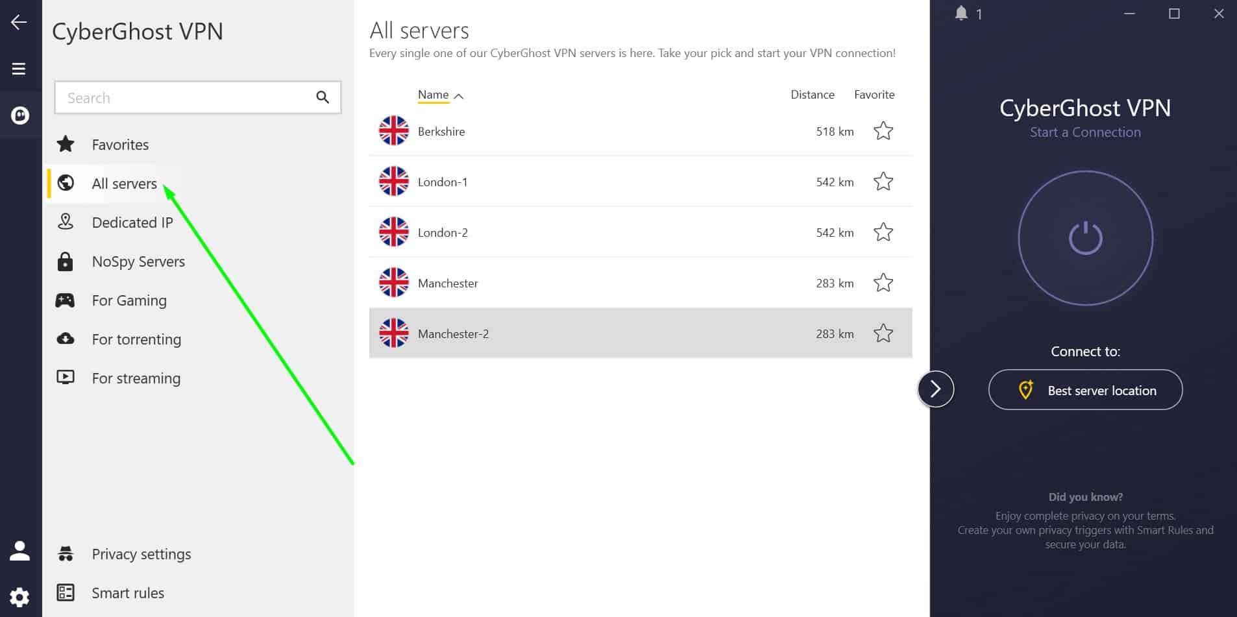Sort by Name column header
The height and width of the screenshot is (617, 1237).
tap(434, 95)
